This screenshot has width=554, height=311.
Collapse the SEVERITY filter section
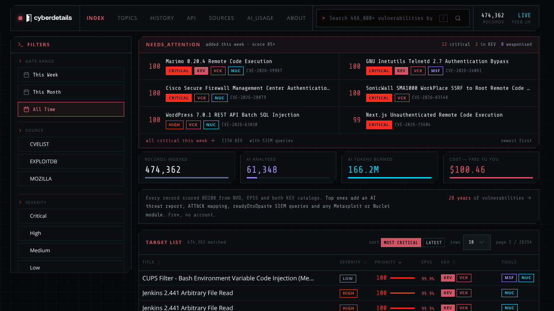point(33,203)
